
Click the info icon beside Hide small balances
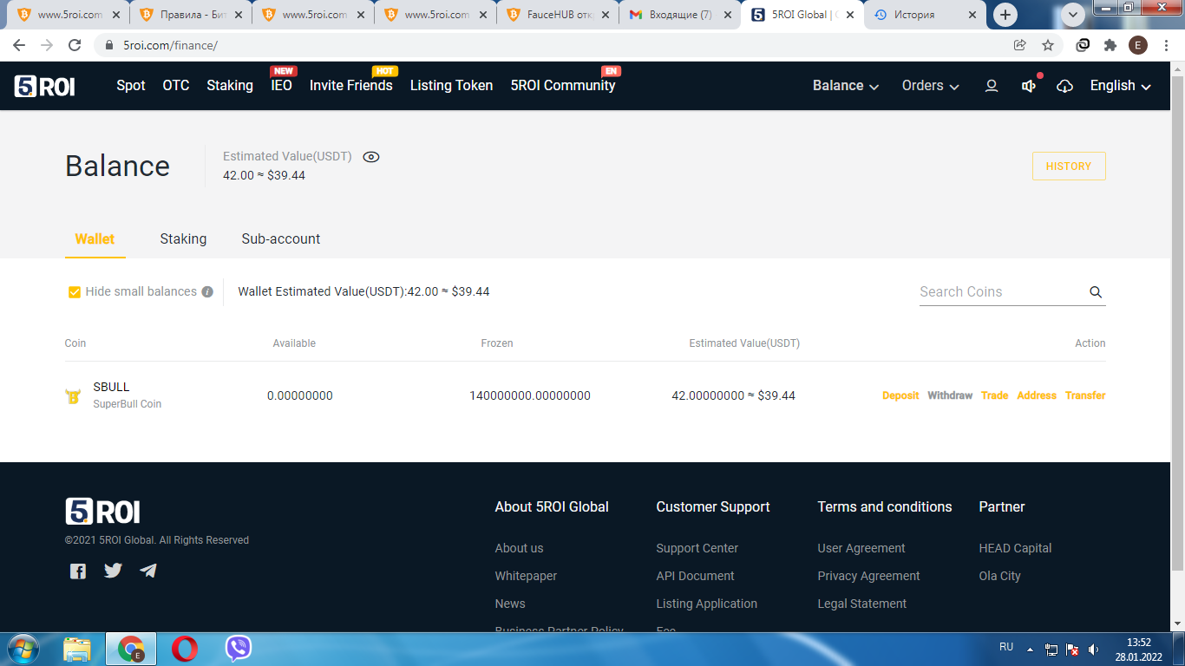click(x=207, y=292)
